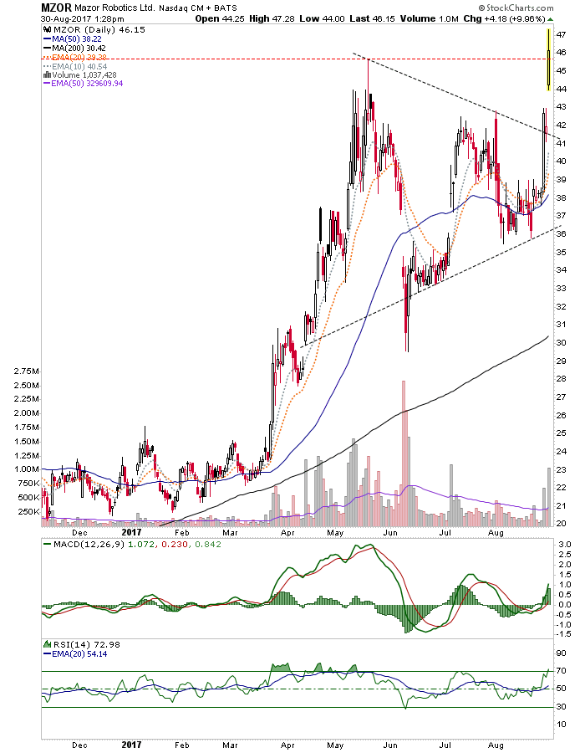Click candlestick icon before MZOR (Daily)
Image resolution: width=585 pixels, height=753 pixels.
coord(48,30)
